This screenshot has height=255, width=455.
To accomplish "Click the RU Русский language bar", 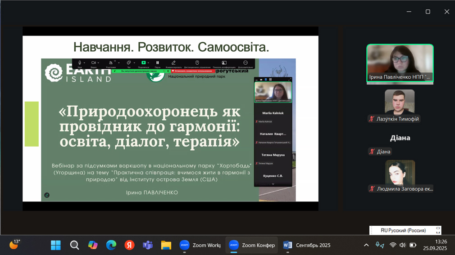I will click(x=403, y=230).
